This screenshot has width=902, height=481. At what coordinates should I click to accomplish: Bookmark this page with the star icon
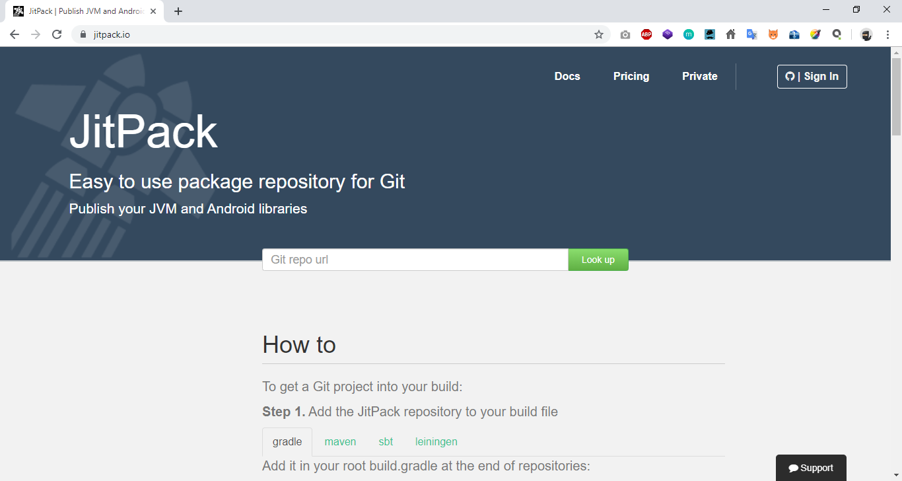[598, 34]
